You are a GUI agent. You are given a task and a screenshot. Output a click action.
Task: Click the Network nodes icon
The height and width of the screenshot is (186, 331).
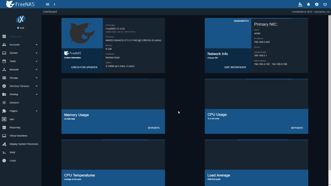click(x=4, y=70)
